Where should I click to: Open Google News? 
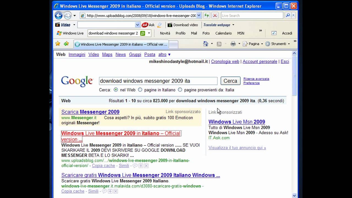click(x=120, y=54)
